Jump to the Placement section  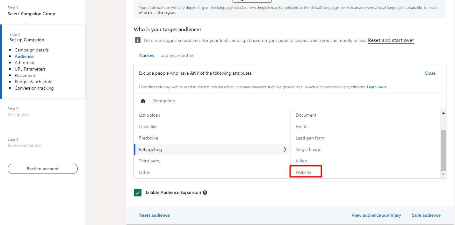click(x=25, y=75)
